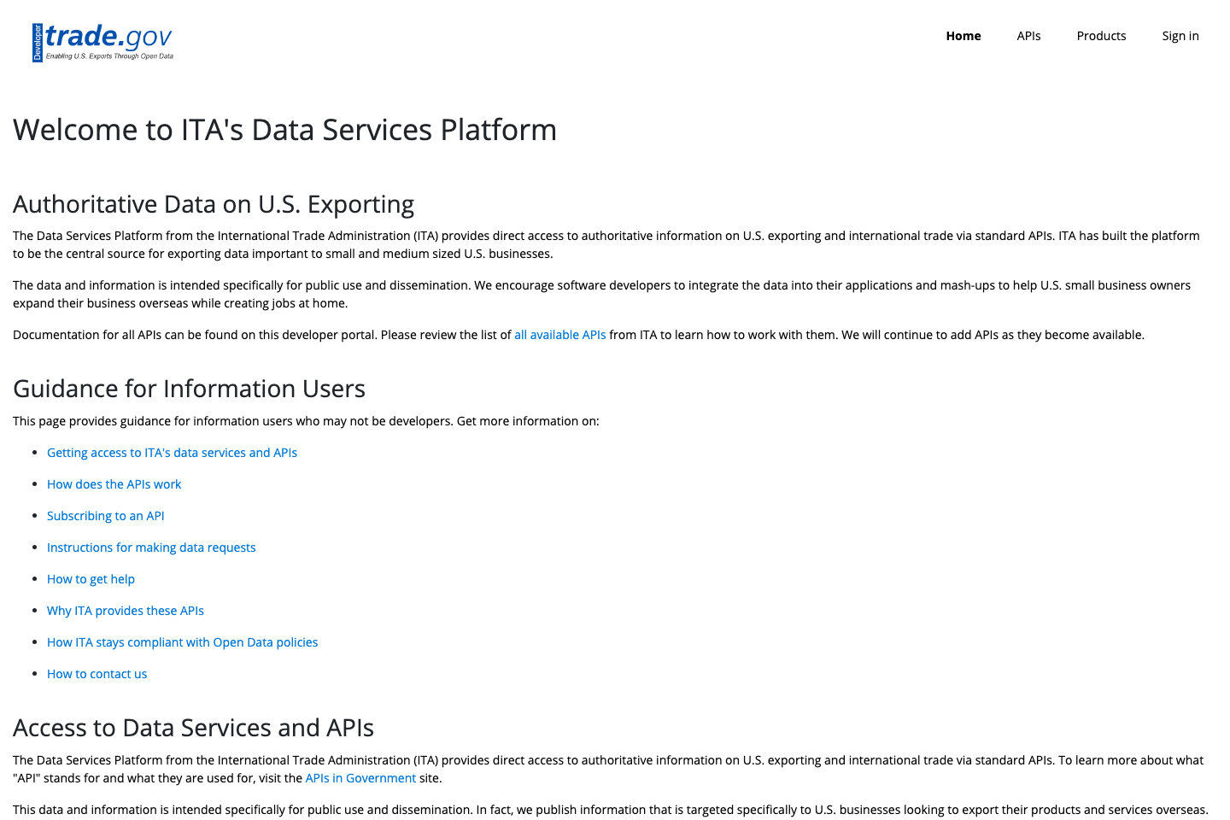Image resolution: width=1230 pixels, height=820 pixels.
Task: Open the Home navigation item
Action: tap(963, 36)
